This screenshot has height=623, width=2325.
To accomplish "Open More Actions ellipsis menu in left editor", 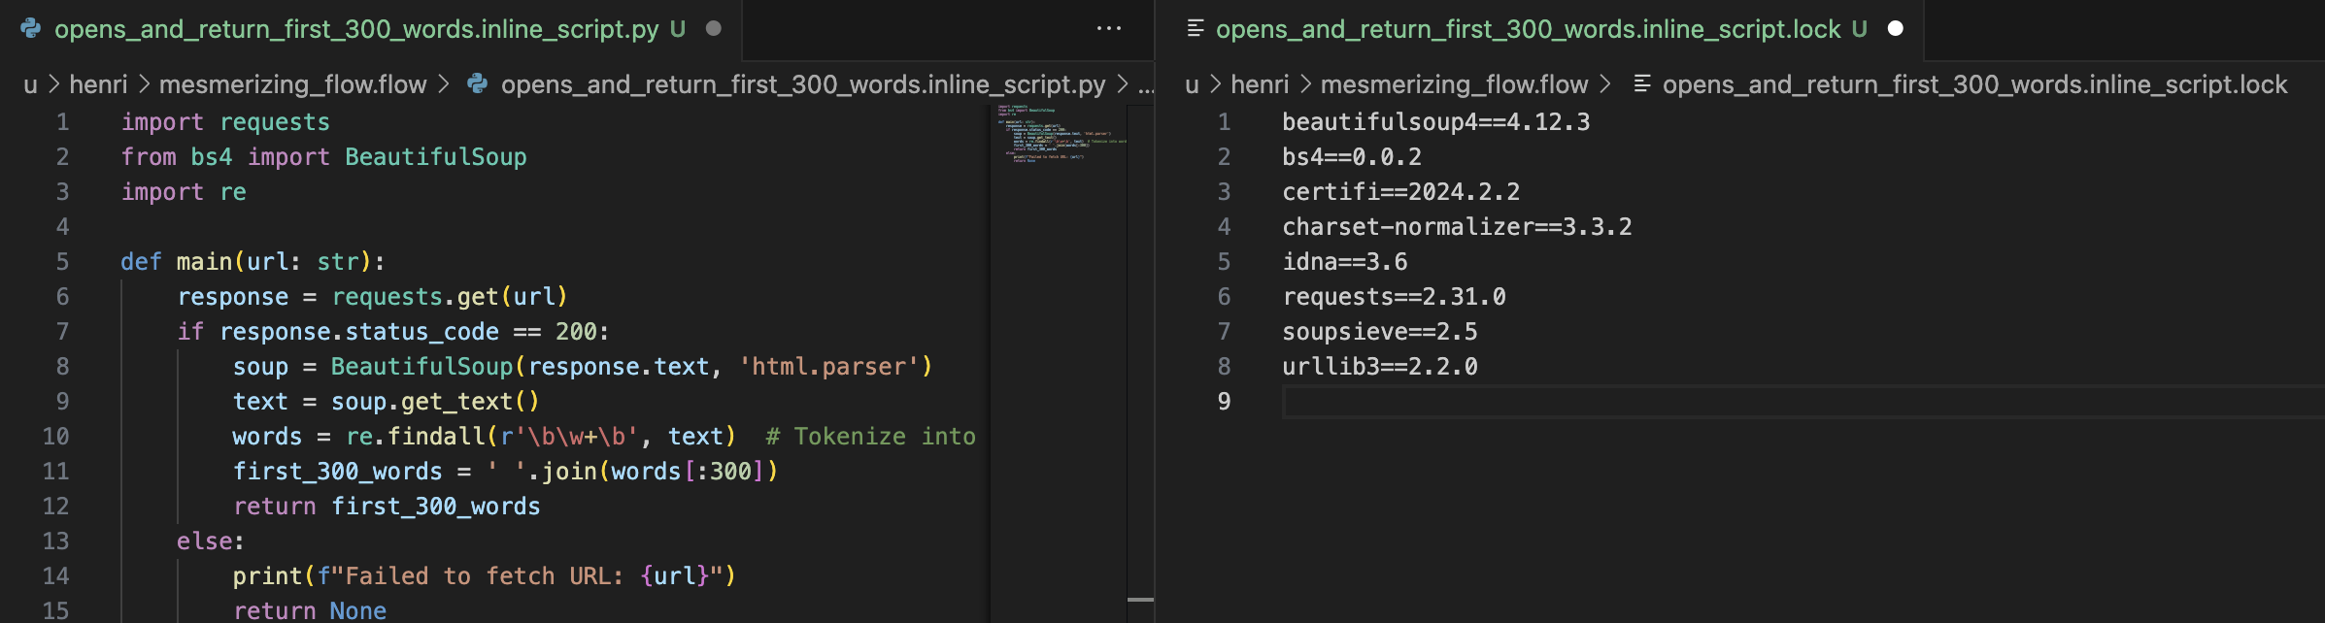I will click(1108, 29).
